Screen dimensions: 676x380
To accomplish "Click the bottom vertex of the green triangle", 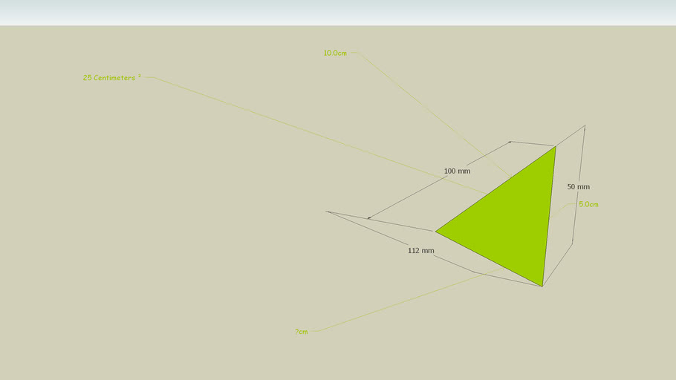I will pyautogui.click(x=542, y=286).
